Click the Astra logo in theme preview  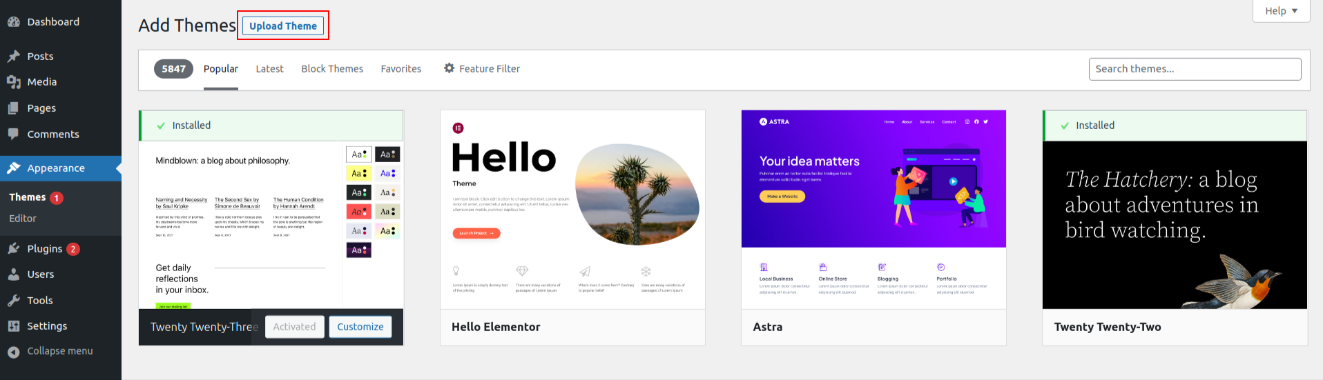[774, 121]
